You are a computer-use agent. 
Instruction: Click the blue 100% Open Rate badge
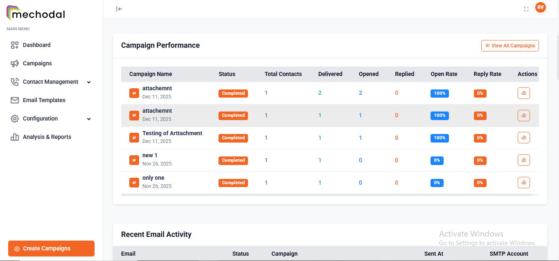point(440,93)
